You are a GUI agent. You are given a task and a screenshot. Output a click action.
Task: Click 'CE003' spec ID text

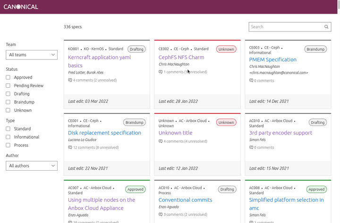coord(254,48)
